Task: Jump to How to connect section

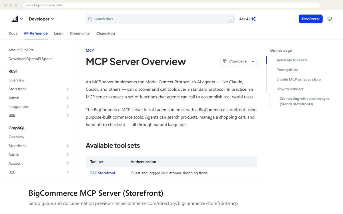Action: pos(290,89)
